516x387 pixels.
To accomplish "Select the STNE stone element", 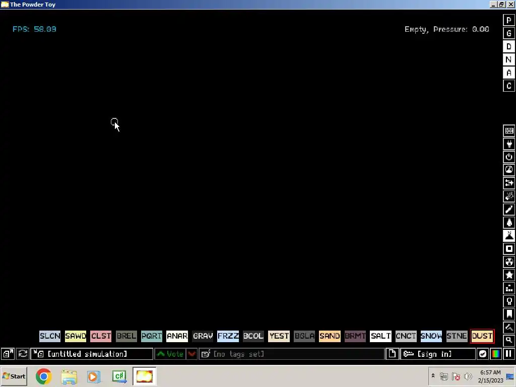I will click(457, 336).
